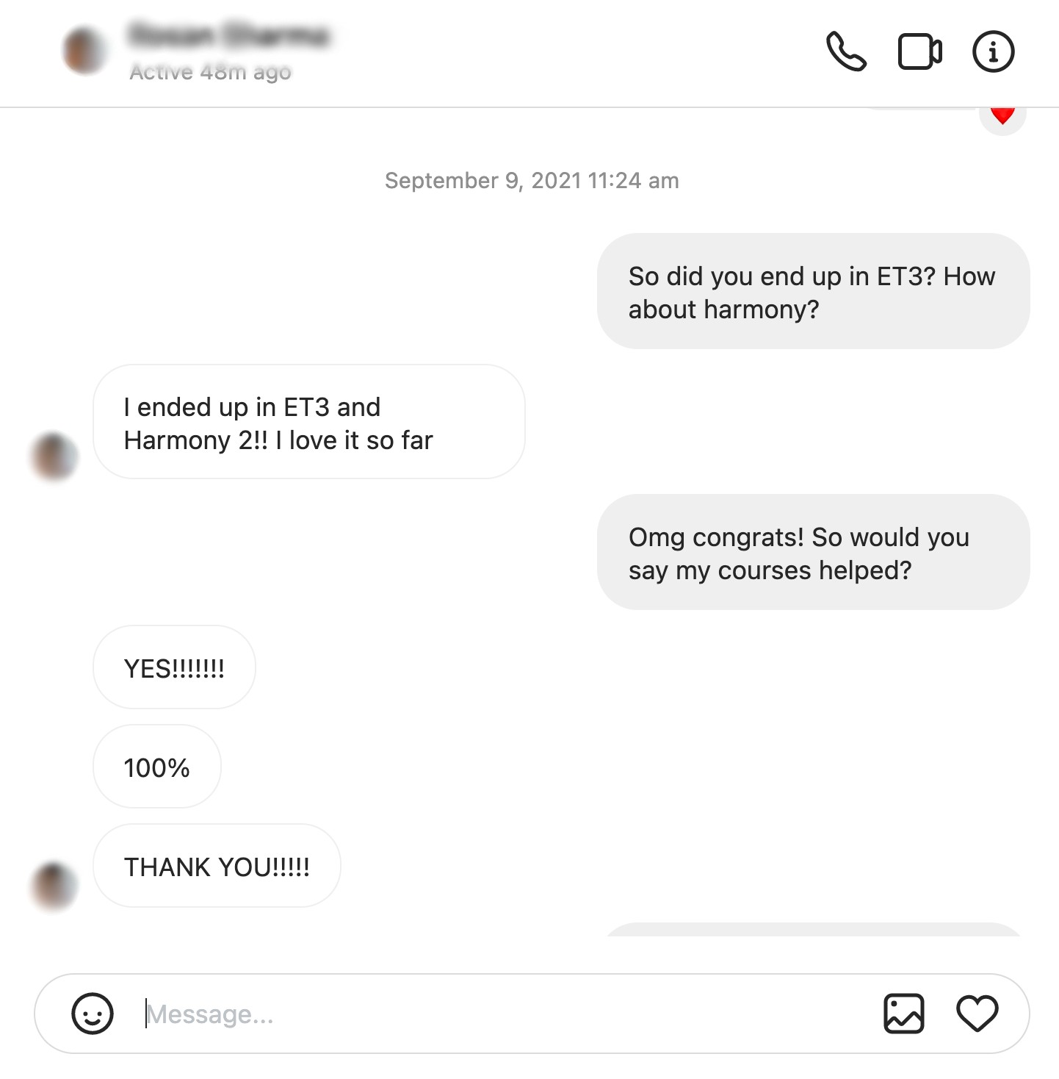
Task: Click the red heart reaction at the top
Action: tap(1002, 117)
